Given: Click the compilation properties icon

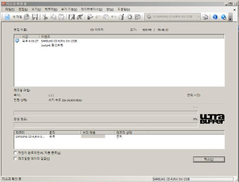Looking at the screenshot, I should [72, 17].
